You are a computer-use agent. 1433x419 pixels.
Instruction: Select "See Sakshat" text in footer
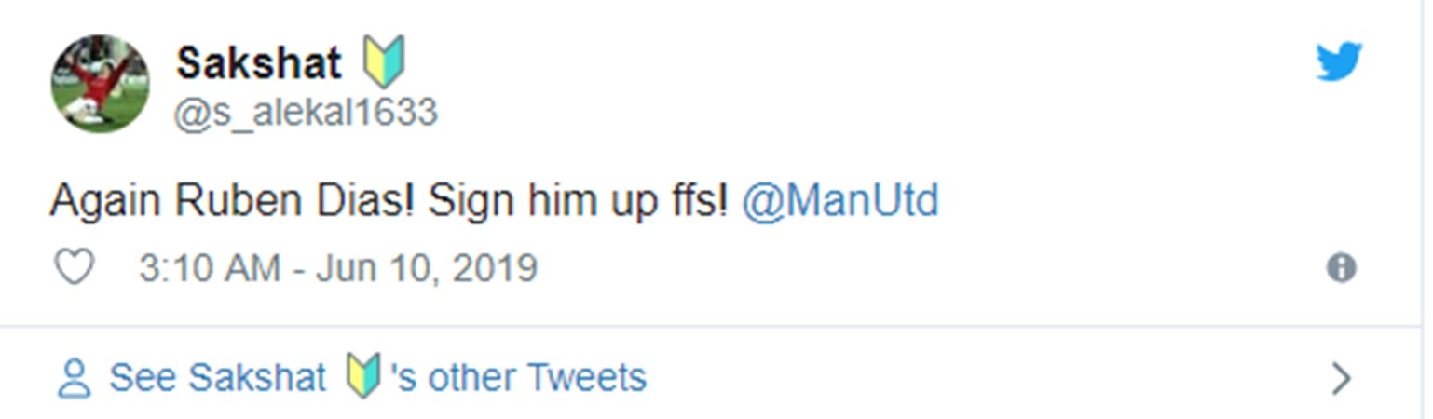pyautogui.click(x=217, y=378)
